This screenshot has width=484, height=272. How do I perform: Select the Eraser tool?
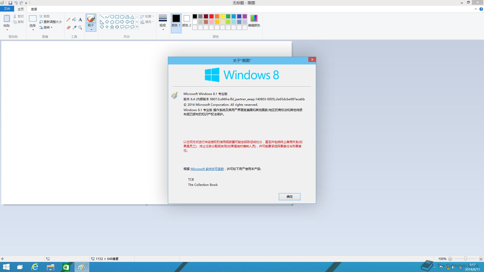tap(68, 27)
